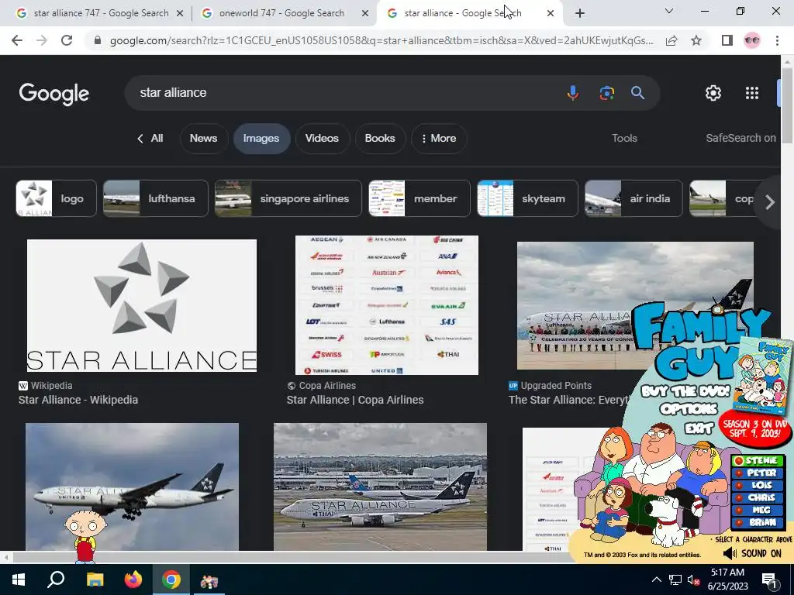Close the 'oneworld 747' tab
794x595 pixels.
365,14
